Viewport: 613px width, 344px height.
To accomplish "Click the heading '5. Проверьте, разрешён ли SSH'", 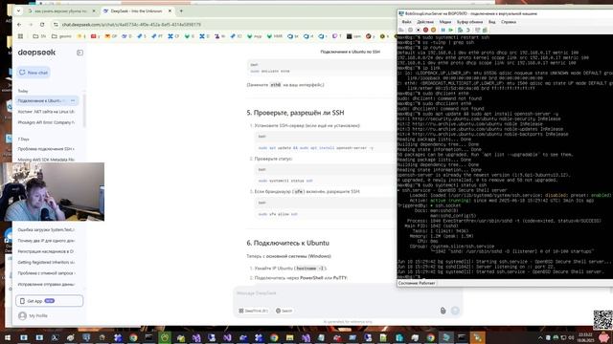I will pos(295,113).
